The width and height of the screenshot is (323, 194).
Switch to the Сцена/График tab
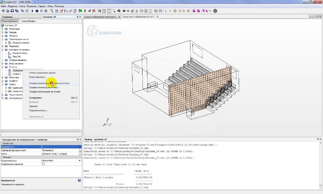point(28,21)
